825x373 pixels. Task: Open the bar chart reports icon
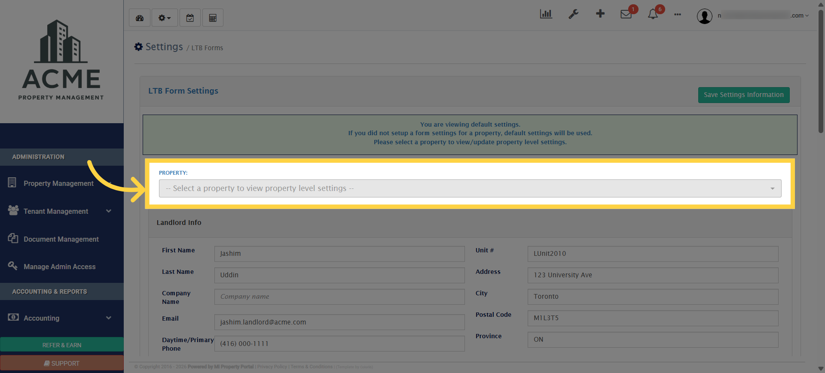(x=546, y=14)
